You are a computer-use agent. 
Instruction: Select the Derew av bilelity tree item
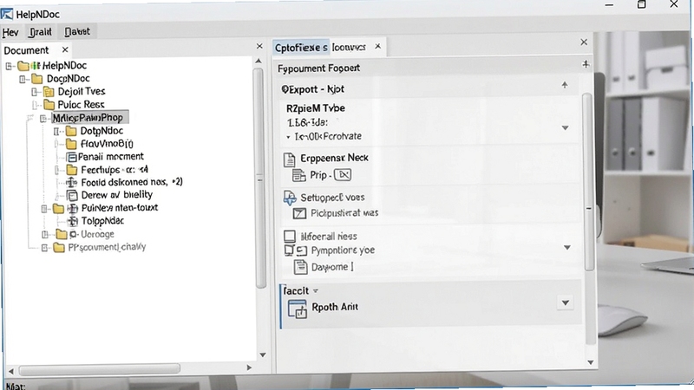pyautogui.click(x=117, y=195)
